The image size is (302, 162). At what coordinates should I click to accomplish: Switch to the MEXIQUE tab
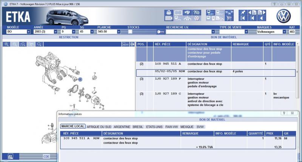pos(187,127)
